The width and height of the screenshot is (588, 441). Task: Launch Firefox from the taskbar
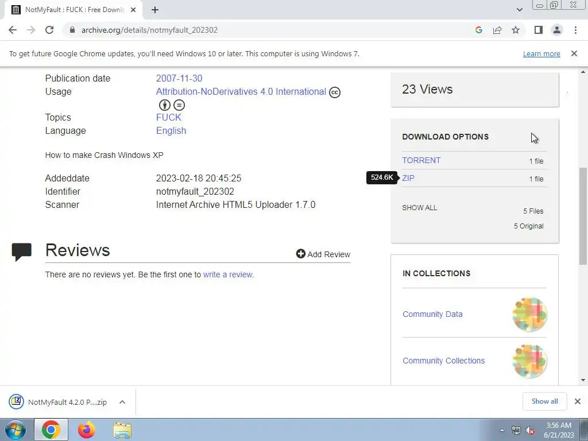coord(87,430)
